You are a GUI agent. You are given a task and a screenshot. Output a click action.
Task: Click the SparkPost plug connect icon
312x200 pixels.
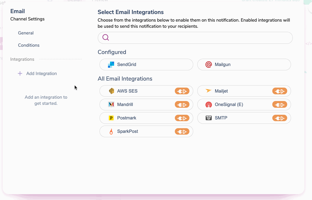[182, 132]
